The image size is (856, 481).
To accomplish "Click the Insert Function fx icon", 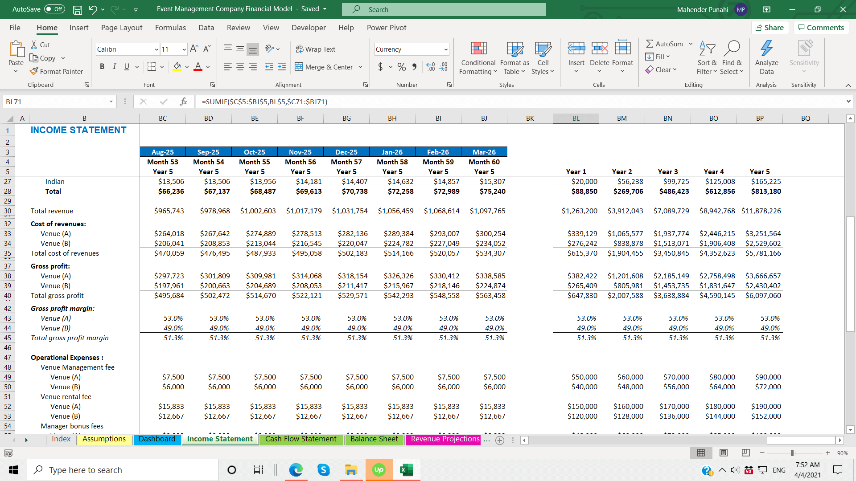I will 183,102.
